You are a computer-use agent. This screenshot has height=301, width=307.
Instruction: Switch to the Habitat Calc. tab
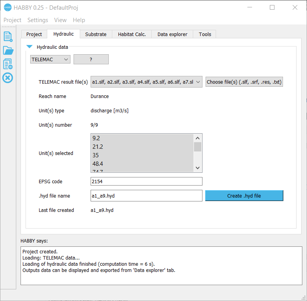click(132, 34)
